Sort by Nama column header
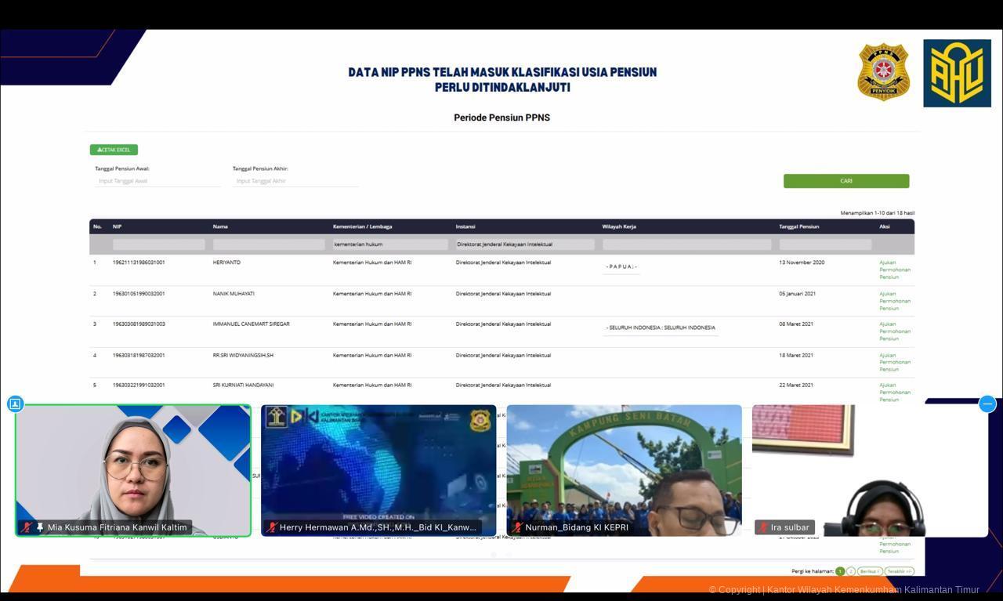1003x601 pixels. click(220, 226)
